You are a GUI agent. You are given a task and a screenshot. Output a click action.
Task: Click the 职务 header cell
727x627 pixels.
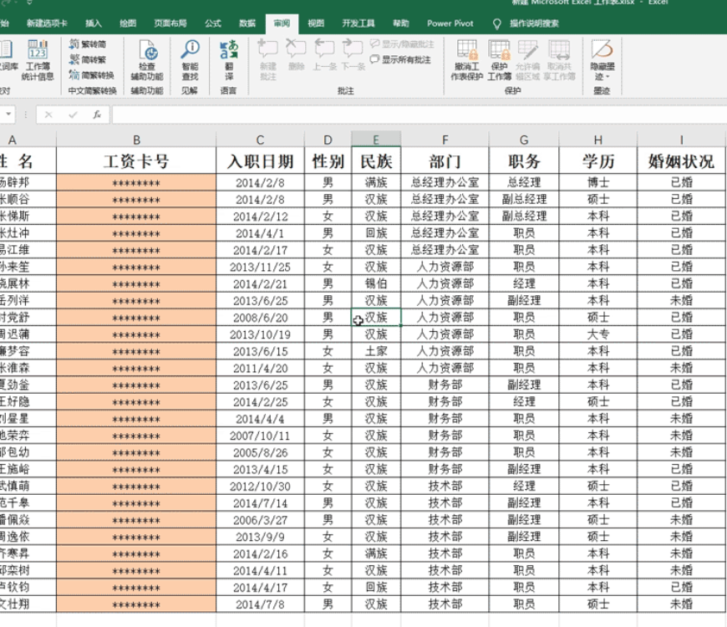coord(524,161)
